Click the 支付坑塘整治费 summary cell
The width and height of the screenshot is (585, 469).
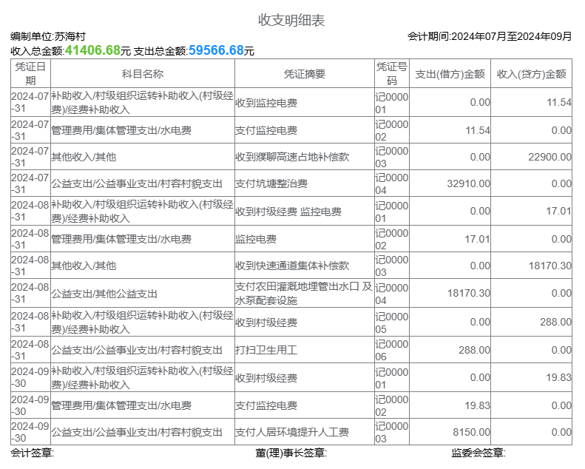point(271,183)
